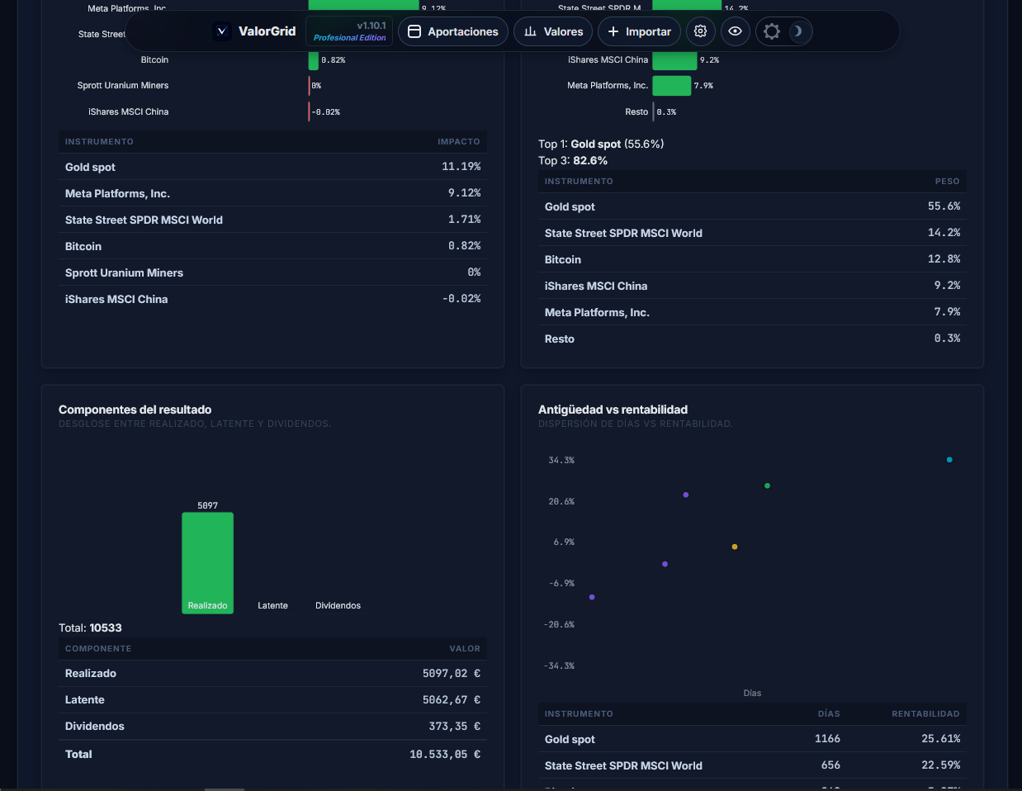Toggle the eye visibility button
Screen dimensions: 1022x791
click(x=735, y=31)
